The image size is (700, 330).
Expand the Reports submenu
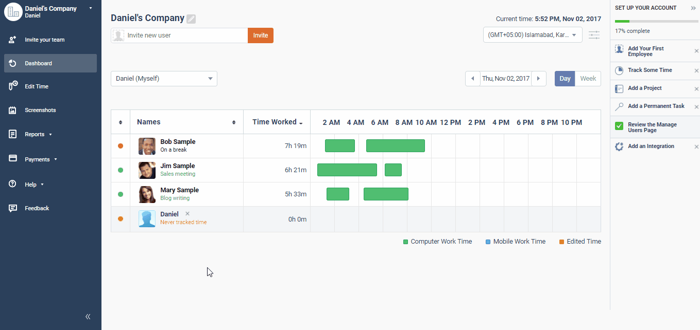pos(34,134)
